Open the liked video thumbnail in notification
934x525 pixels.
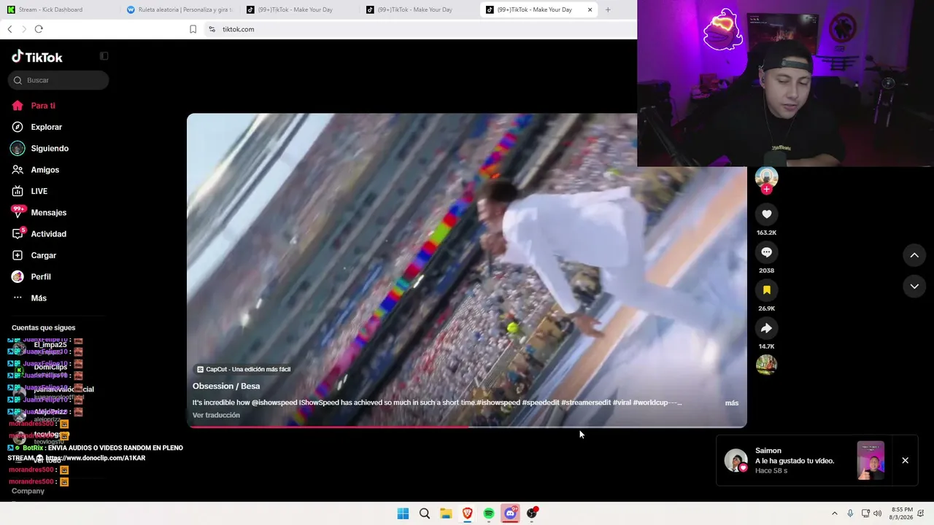[871, 460]
